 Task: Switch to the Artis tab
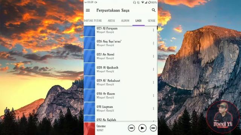pos(111,21)
